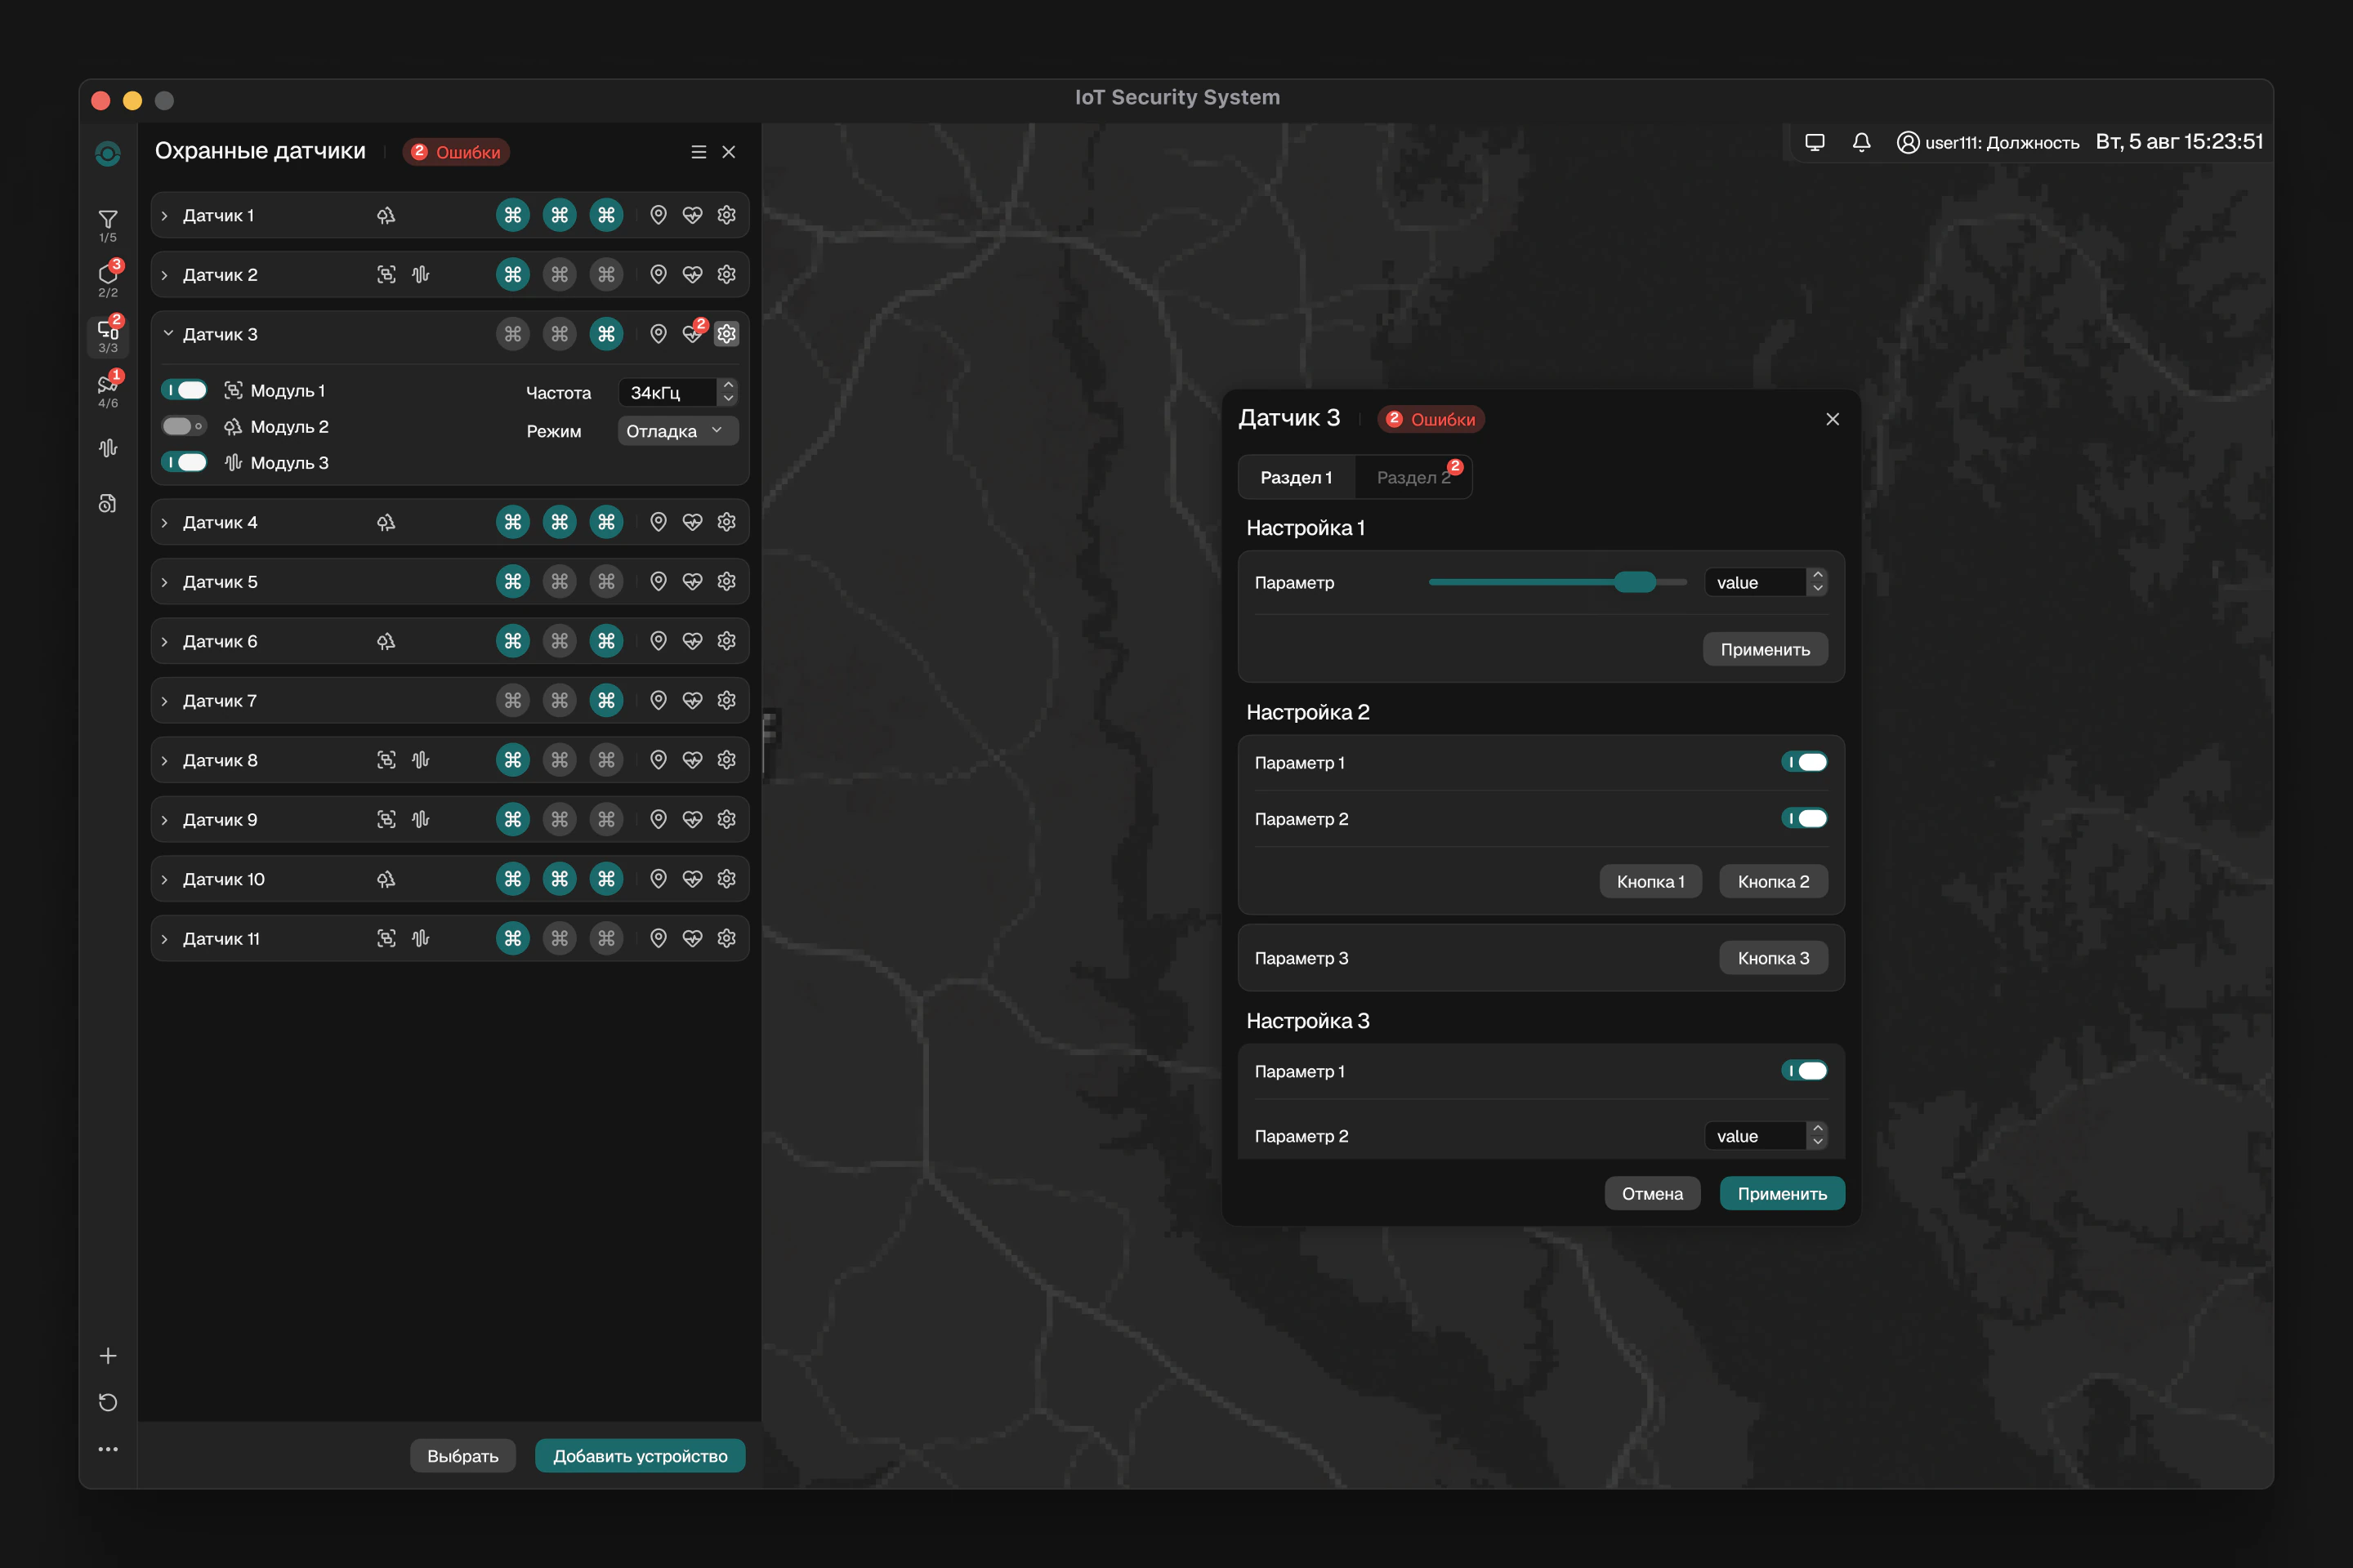The image size is (2353, 1568).
Task: Open the list menu icon in panel header
Action: [x=699, y=152]
